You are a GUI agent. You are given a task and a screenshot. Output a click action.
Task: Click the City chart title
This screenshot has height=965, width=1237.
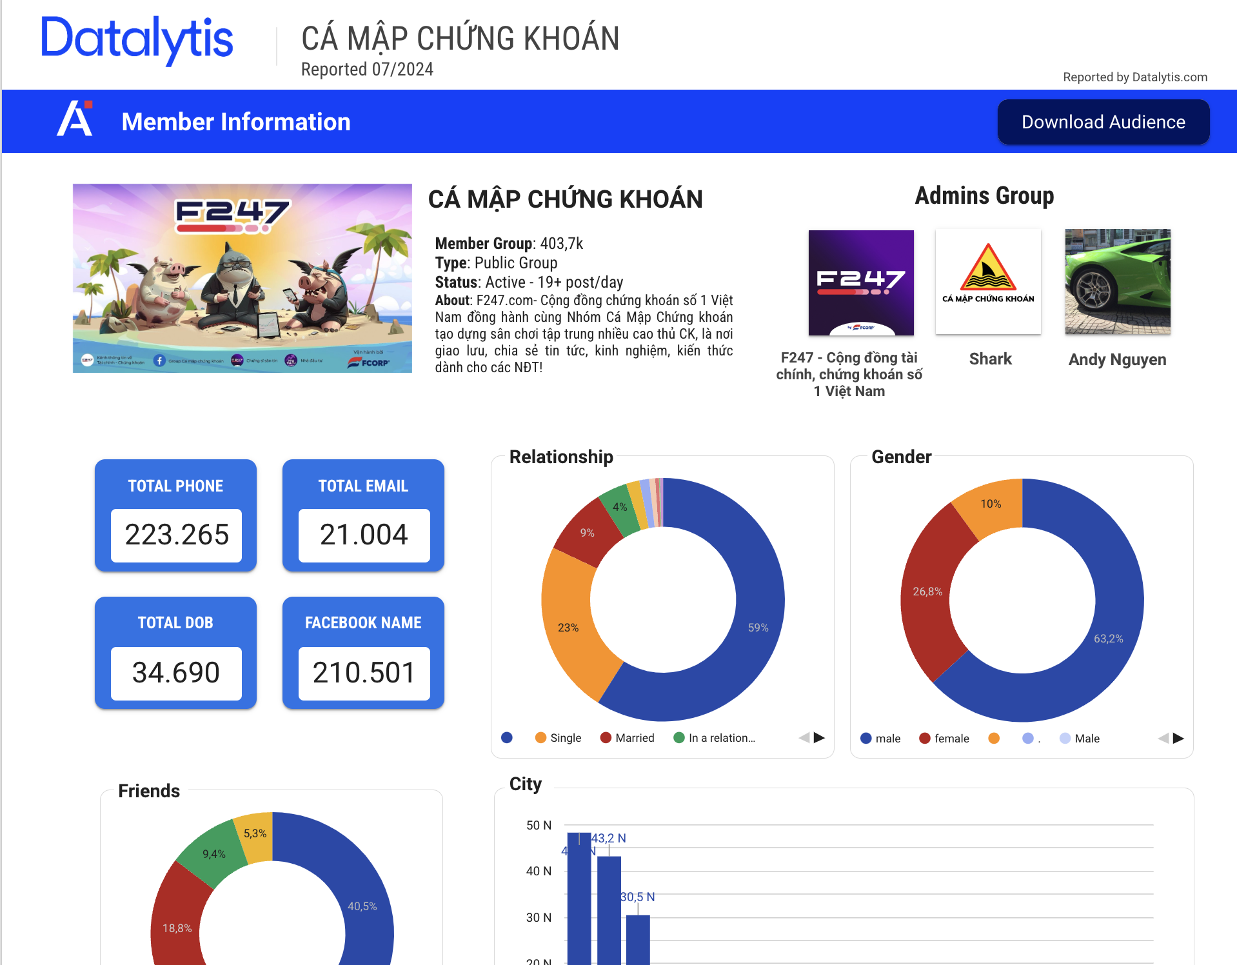(x=526, y=784)
